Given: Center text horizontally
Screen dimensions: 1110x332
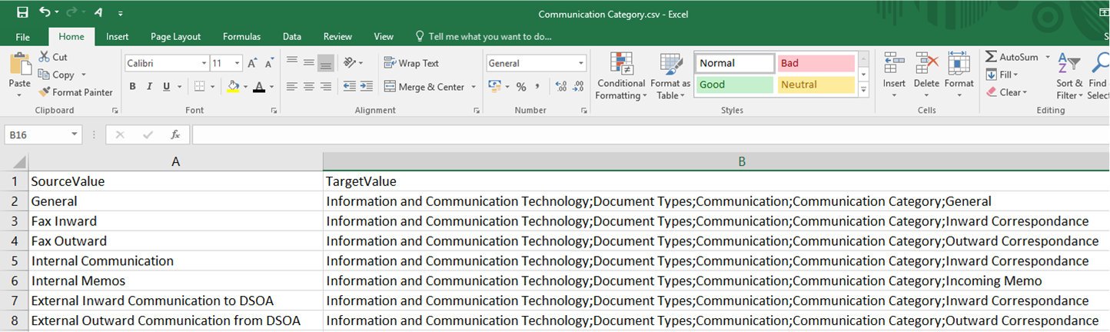Looking at the screenshot, I should [309, 86].
